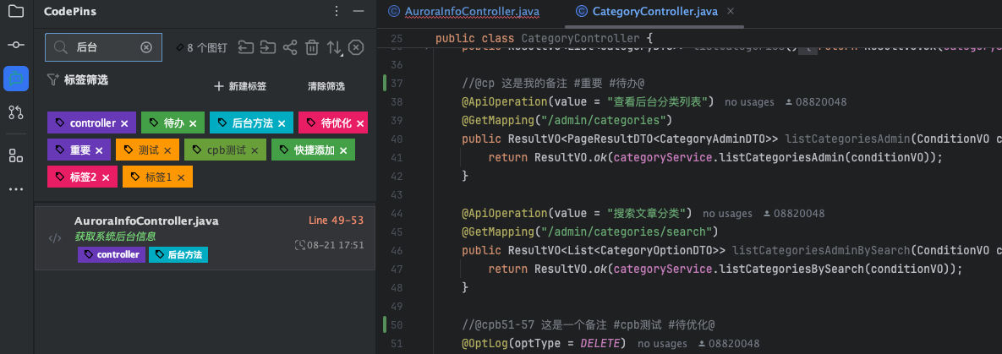The image size is (1002, 354).
Task: Show more tool windows ellipsis
Action: tap(16, 189)
